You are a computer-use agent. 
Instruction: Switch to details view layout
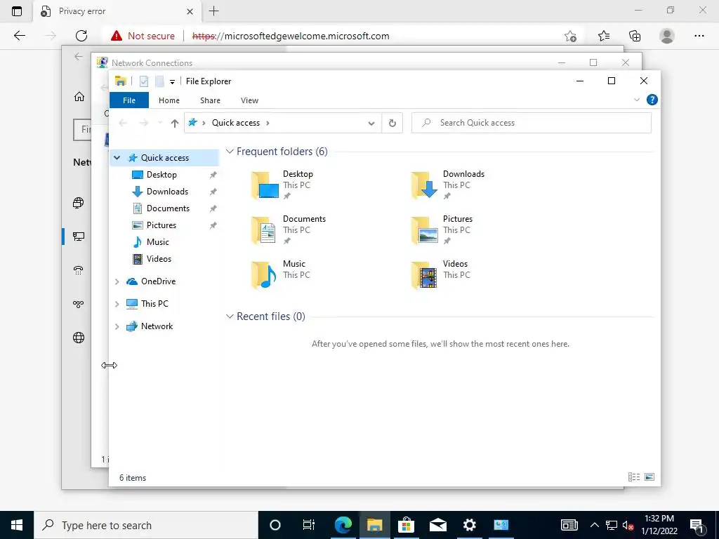[x=634, y=477]
